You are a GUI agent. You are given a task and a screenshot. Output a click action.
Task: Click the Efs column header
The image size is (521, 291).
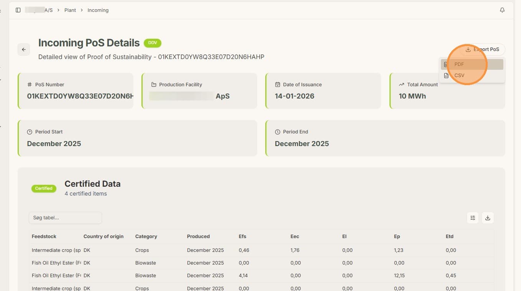[242, 237]
